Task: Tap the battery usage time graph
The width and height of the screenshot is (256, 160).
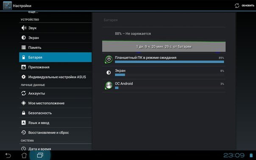Action: point(164,47)
